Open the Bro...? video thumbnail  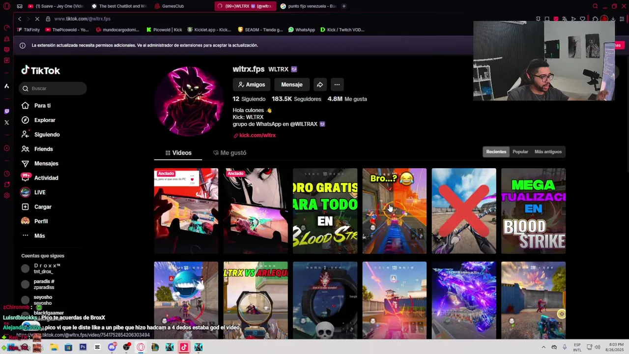pyautogui.click(x=395, y=211)
